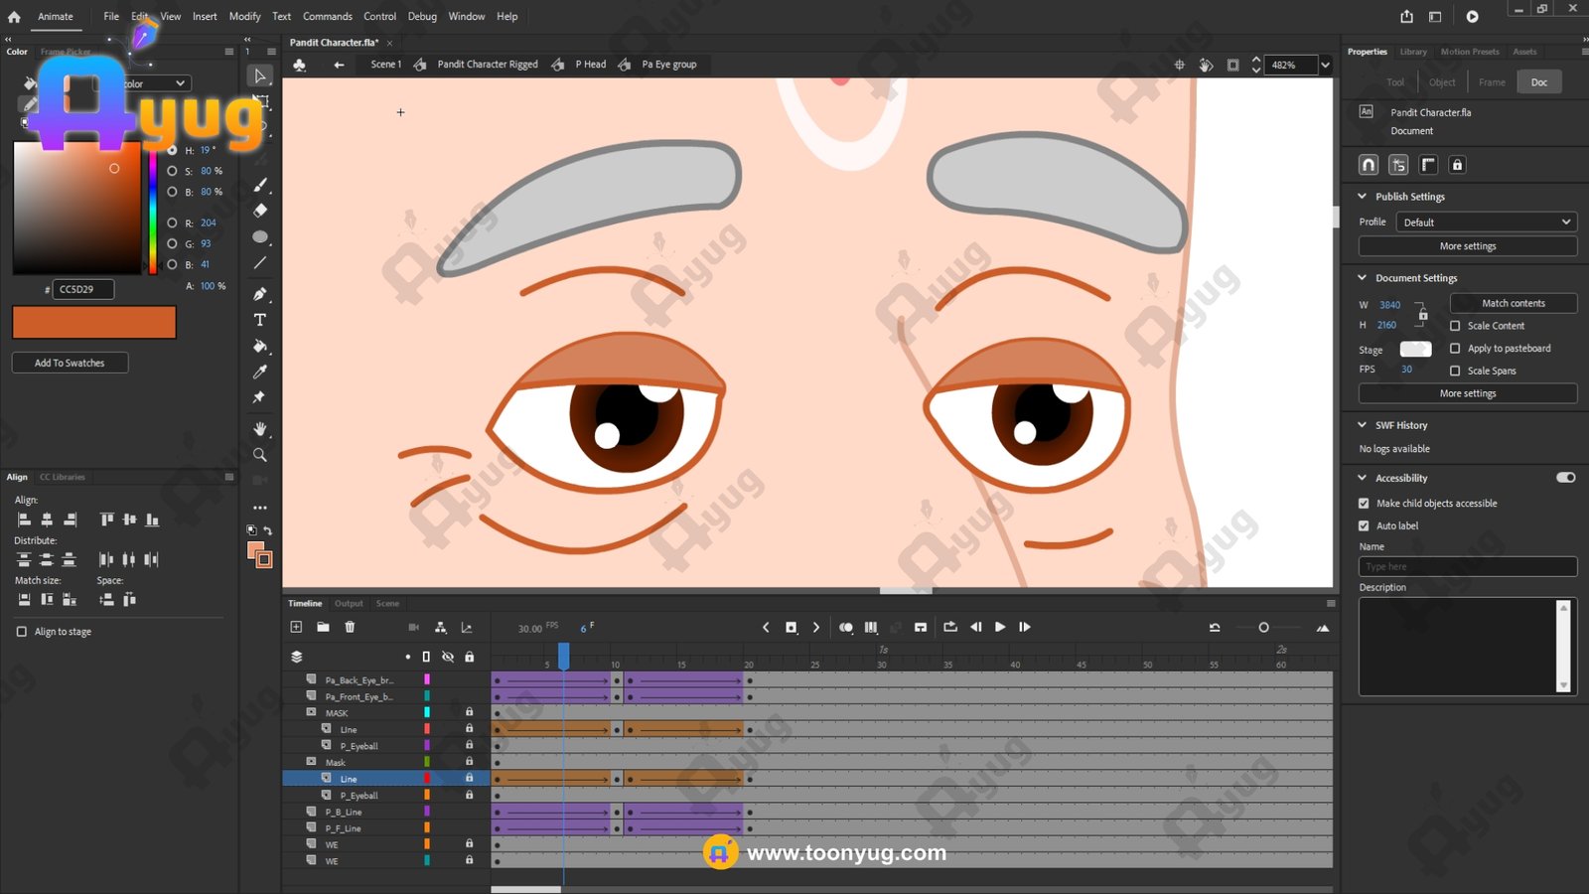Select the Text tool
This screenshot has height=894, width=1589.
pyautogui.click(x=260, y=320)
